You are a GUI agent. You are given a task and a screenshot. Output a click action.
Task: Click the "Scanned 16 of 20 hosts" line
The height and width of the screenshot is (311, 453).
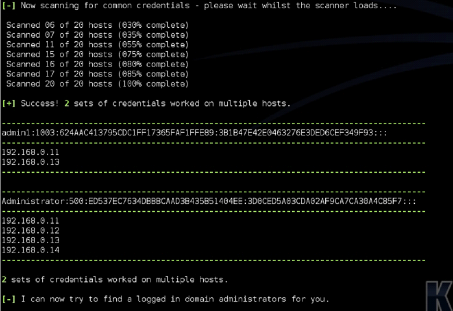click(x=98, y=64)
